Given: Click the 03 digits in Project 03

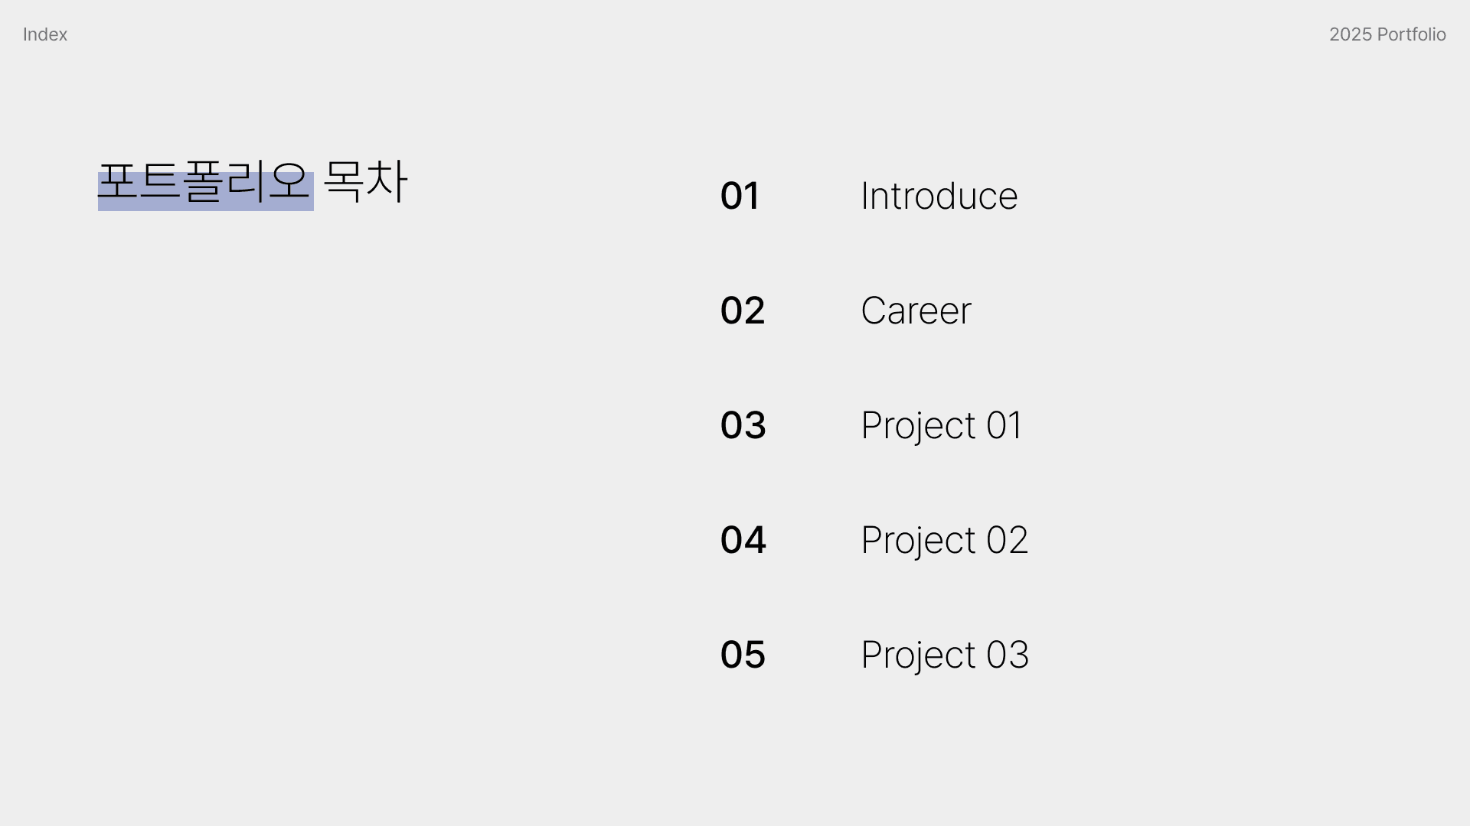Looking at the screenshot, I should click(x=1008, y=655).
